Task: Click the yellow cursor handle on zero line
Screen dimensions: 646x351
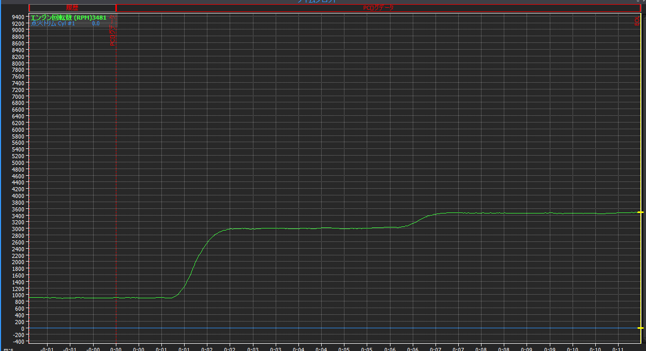Action: [x=640, y=328]
